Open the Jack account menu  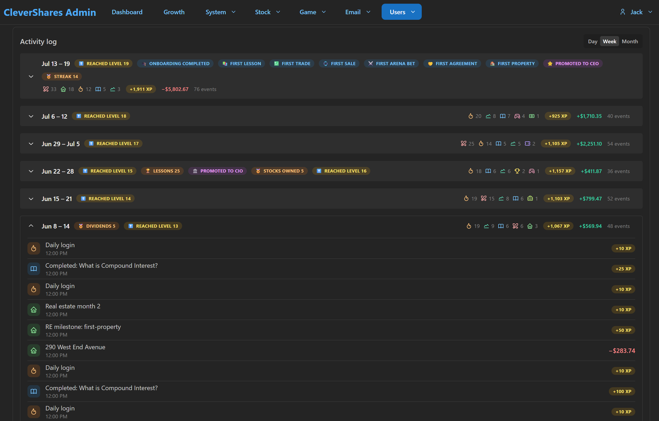[636, 12]
